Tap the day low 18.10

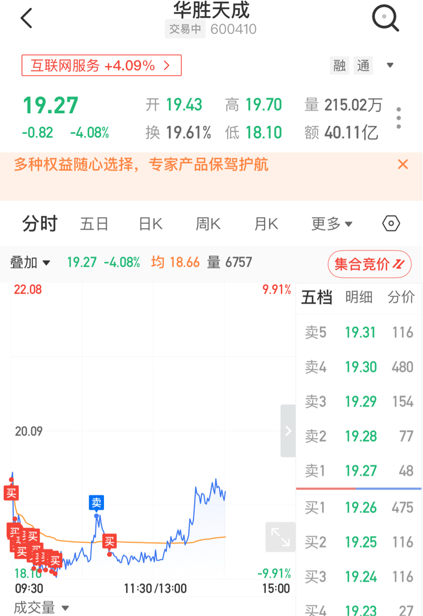[263, 133]
